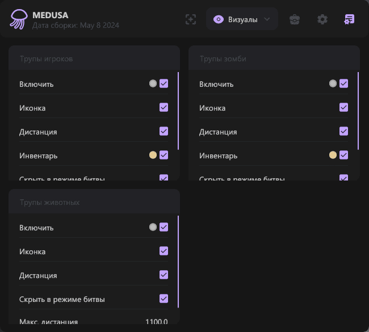The width and height of the screenshot is (369, 332).
Task: Open yellow color swatch for Инвентарь in Трупы зомби
Action: (x=333, y=155)
